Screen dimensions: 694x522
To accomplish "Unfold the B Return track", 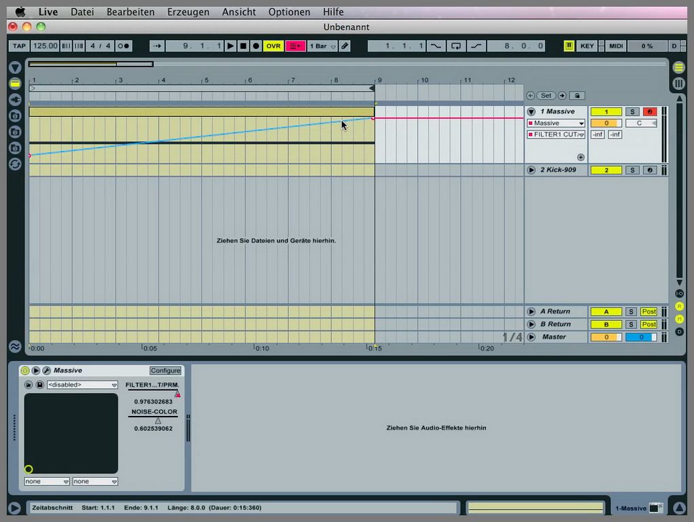I will 531,324.
